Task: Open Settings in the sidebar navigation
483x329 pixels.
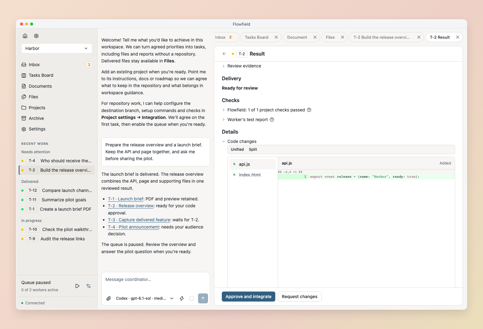Action: (x=57, y=129)
